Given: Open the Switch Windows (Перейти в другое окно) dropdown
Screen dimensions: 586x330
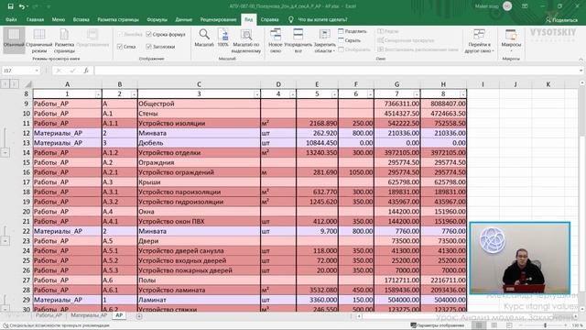Looking at the screenshot, I should (x=479, y=40).
